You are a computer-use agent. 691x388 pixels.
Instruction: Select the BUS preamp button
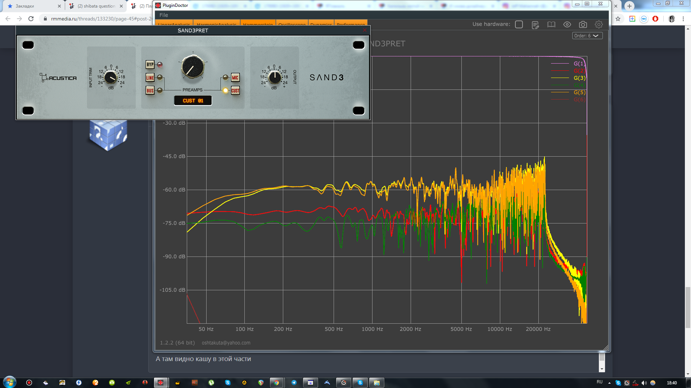click(x=150, y=91)
